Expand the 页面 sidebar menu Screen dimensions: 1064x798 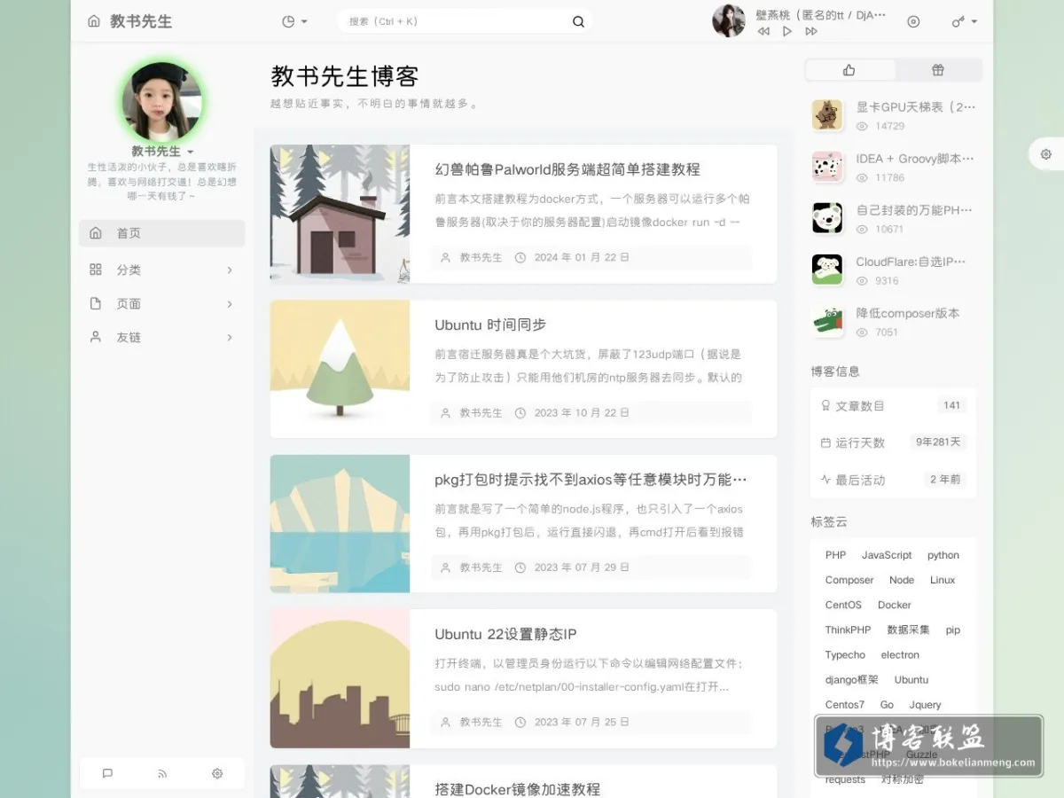[162, 303]
